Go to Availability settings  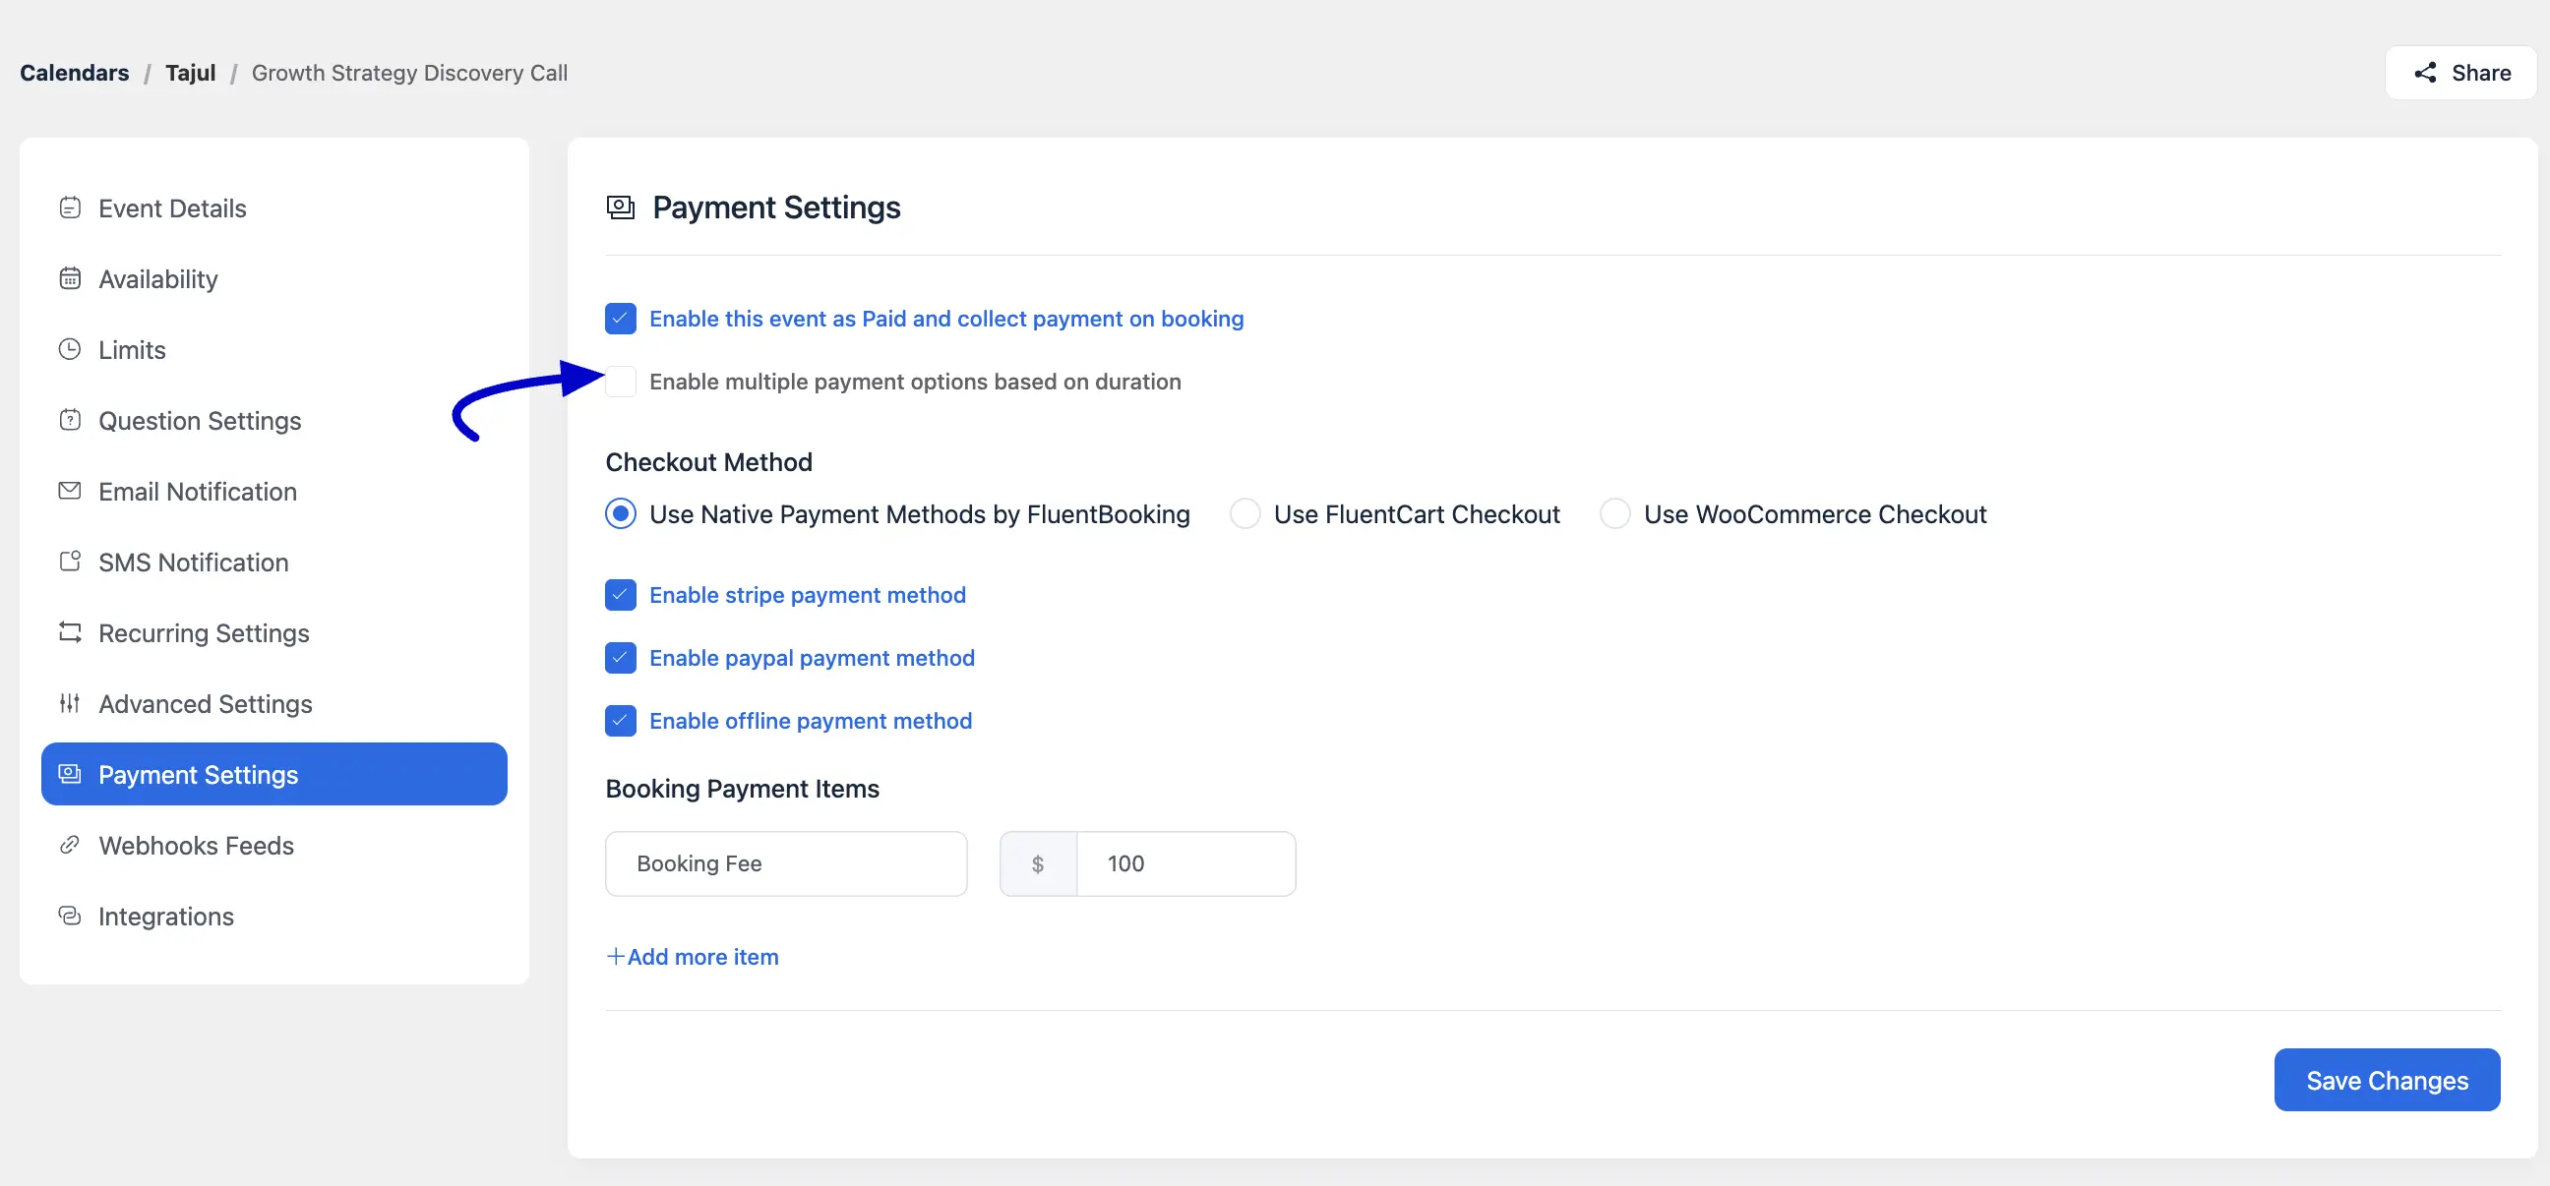tap(274, 279)
